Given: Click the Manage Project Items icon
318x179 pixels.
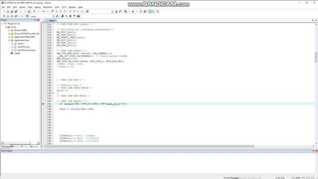Looking at the screenshot, I should [x=63, y=16].
